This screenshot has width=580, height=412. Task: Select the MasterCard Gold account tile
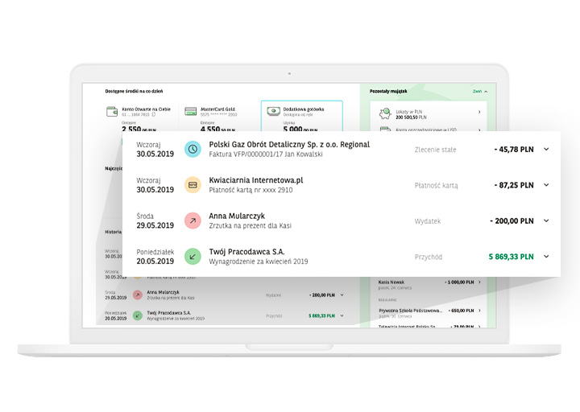point(216,117)
